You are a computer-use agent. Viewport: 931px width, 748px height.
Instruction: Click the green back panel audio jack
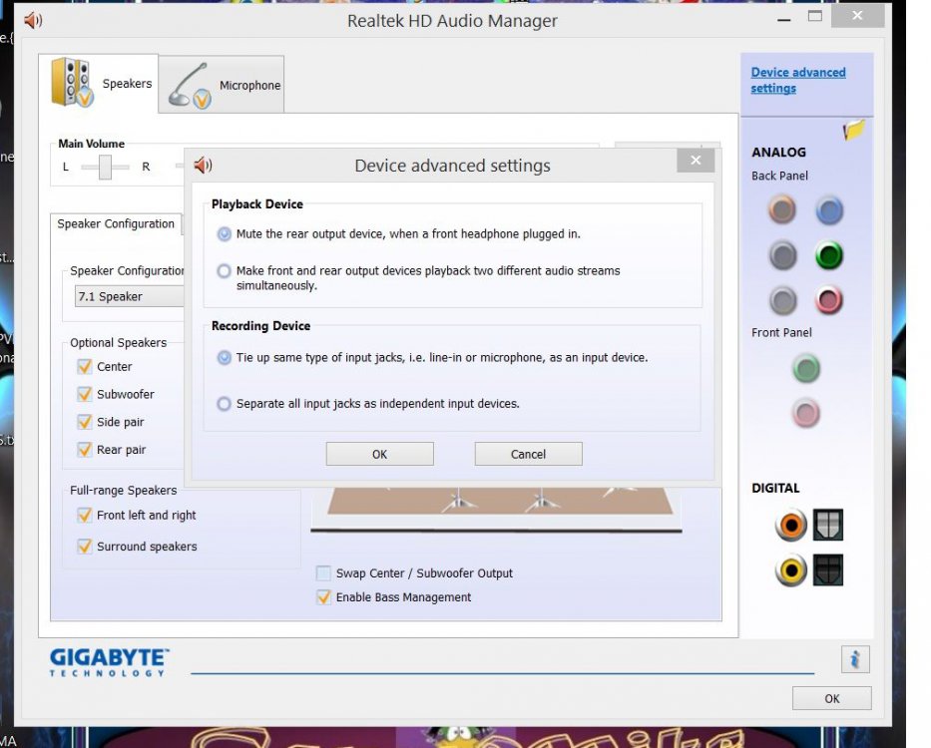[x=829, y=255]
